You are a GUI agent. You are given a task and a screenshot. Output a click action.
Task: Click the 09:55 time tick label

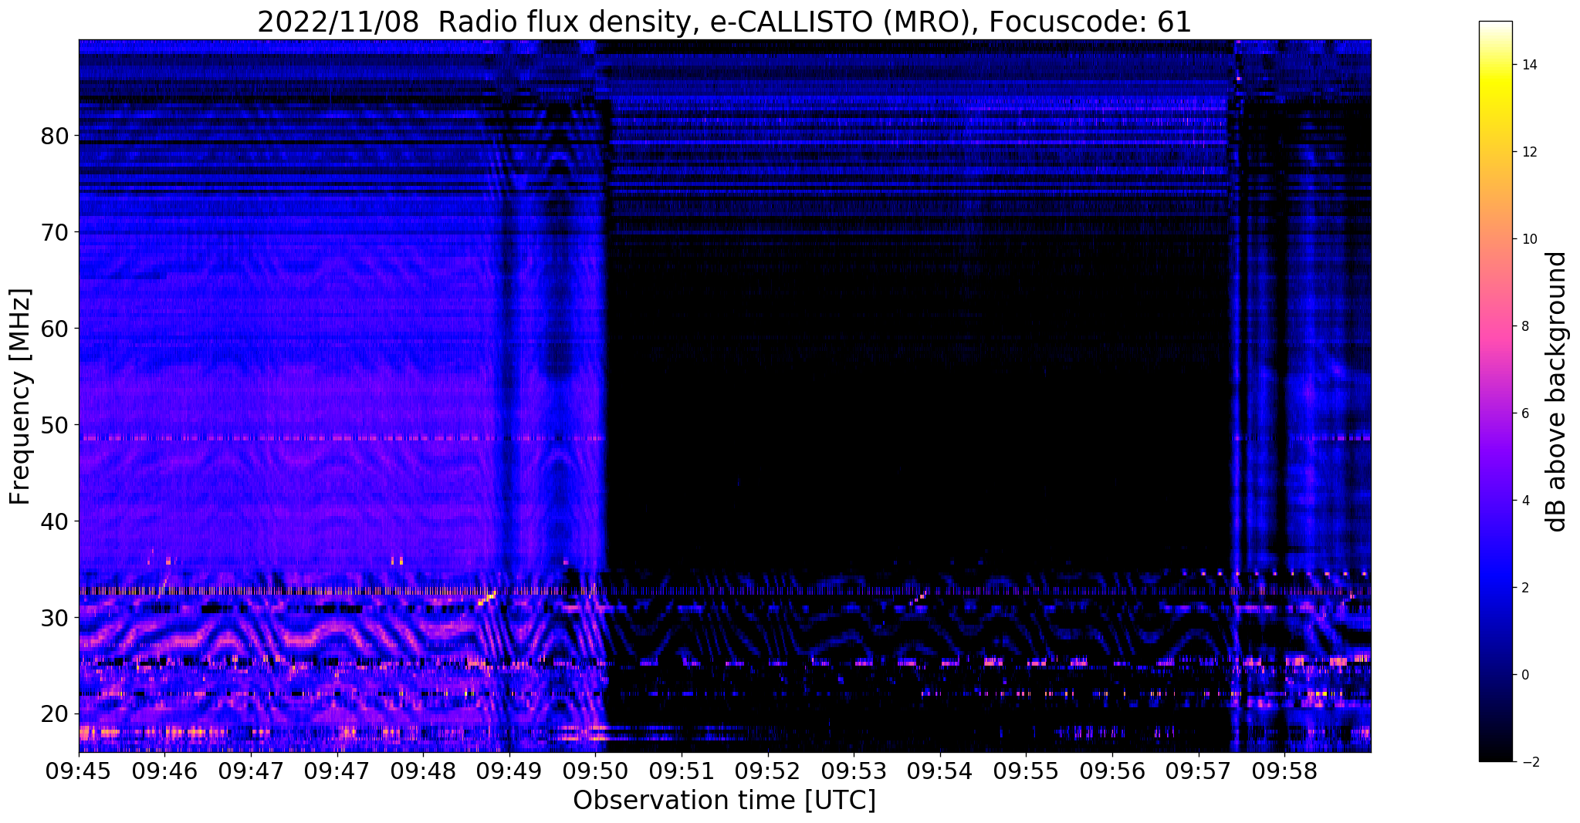pos(1026,771)
